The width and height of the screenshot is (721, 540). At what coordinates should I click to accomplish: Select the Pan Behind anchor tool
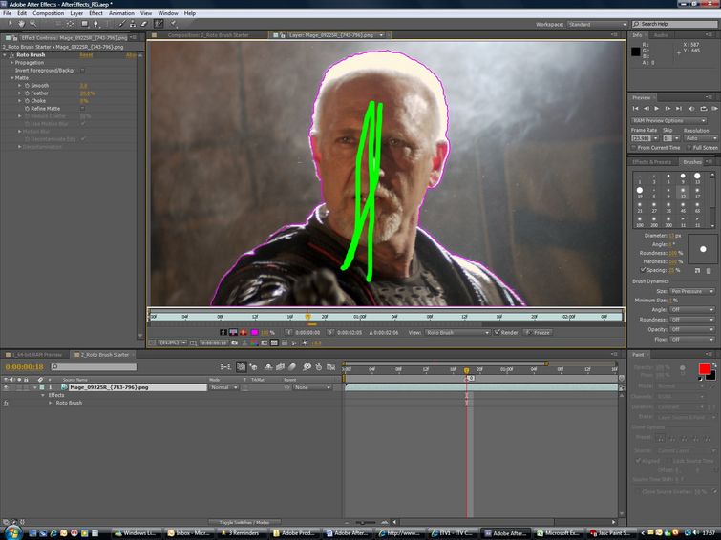[71, 24]
